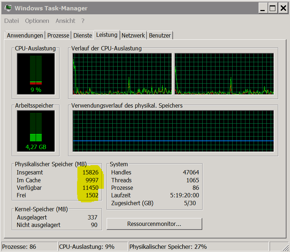
Task: Click the Threads value 1065
Action: pyautogui.click(x=193, y=180)
